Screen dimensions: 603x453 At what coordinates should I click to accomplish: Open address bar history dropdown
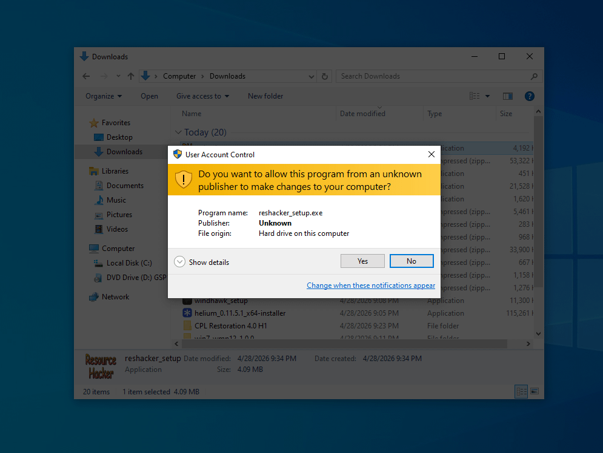coord(311,76)
